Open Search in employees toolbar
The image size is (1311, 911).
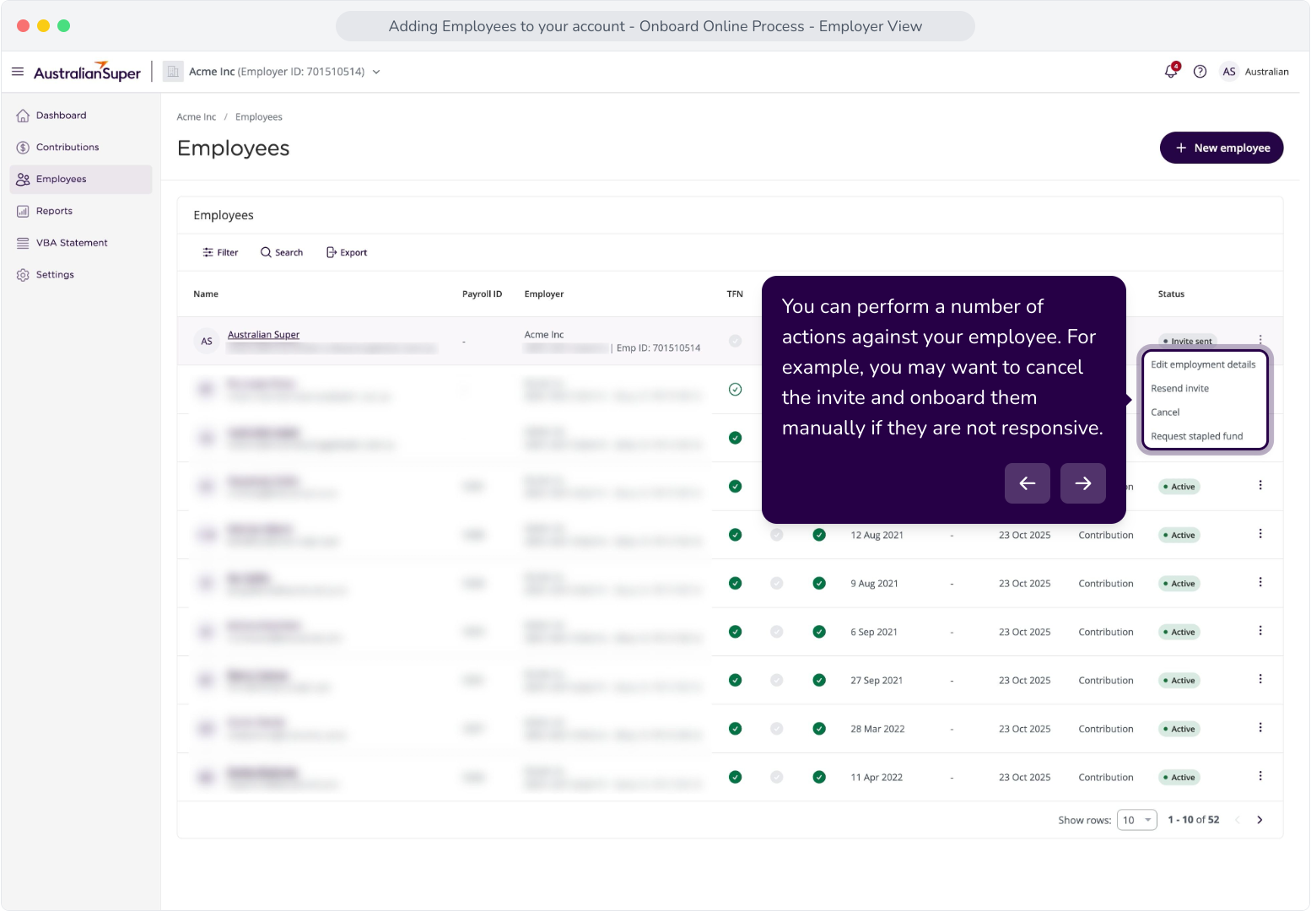coord(282,252)
